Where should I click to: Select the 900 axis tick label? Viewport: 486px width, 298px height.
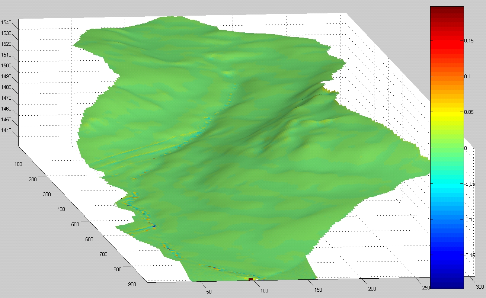pyautogui.click(x=132, y=284)
